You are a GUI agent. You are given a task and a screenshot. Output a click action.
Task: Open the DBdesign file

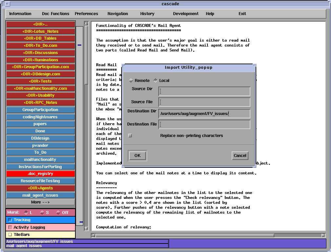pyautogui.click(x=40, y=138)
